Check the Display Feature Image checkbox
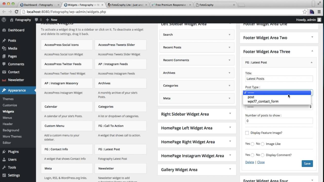 click(x=247, y=133)
